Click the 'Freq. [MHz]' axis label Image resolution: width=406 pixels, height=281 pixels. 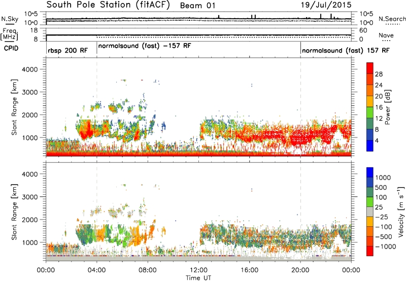(x=9, y=34)
